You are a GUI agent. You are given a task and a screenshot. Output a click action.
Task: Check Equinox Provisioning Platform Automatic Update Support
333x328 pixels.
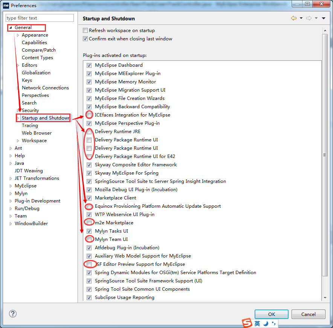89,206
